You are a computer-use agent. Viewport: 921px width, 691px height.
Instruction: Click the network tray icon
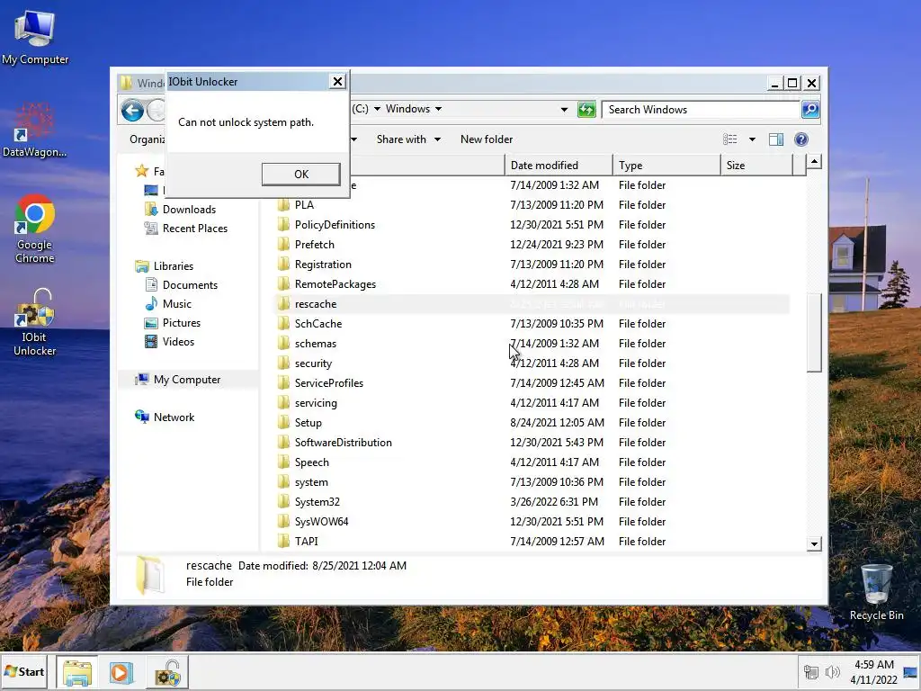810,672
